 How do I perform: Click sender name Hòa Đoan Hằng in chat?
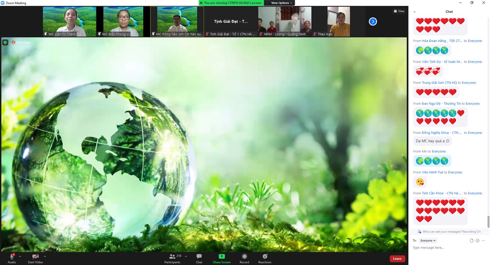(x=442, y=41)
